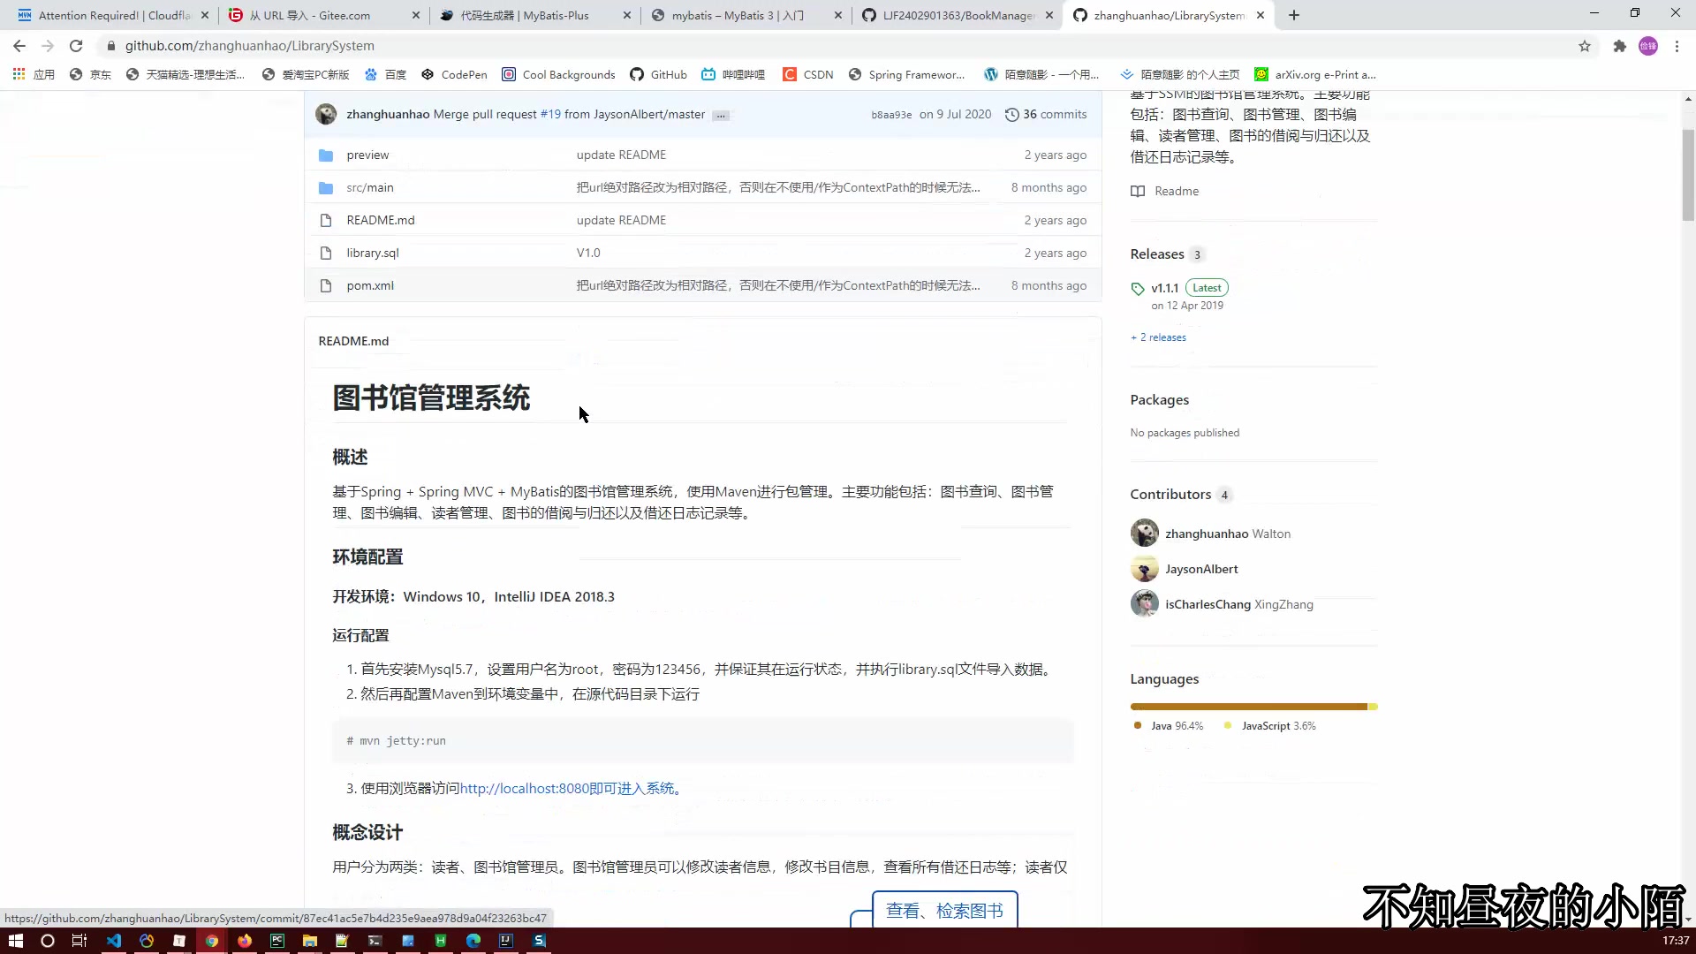Reload the page with the refresh icon
This screenshot has height=954, width=1696.
[x=76, y=45]
